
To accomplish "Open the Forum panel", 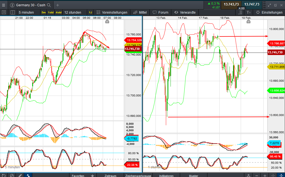I will 160,12.
